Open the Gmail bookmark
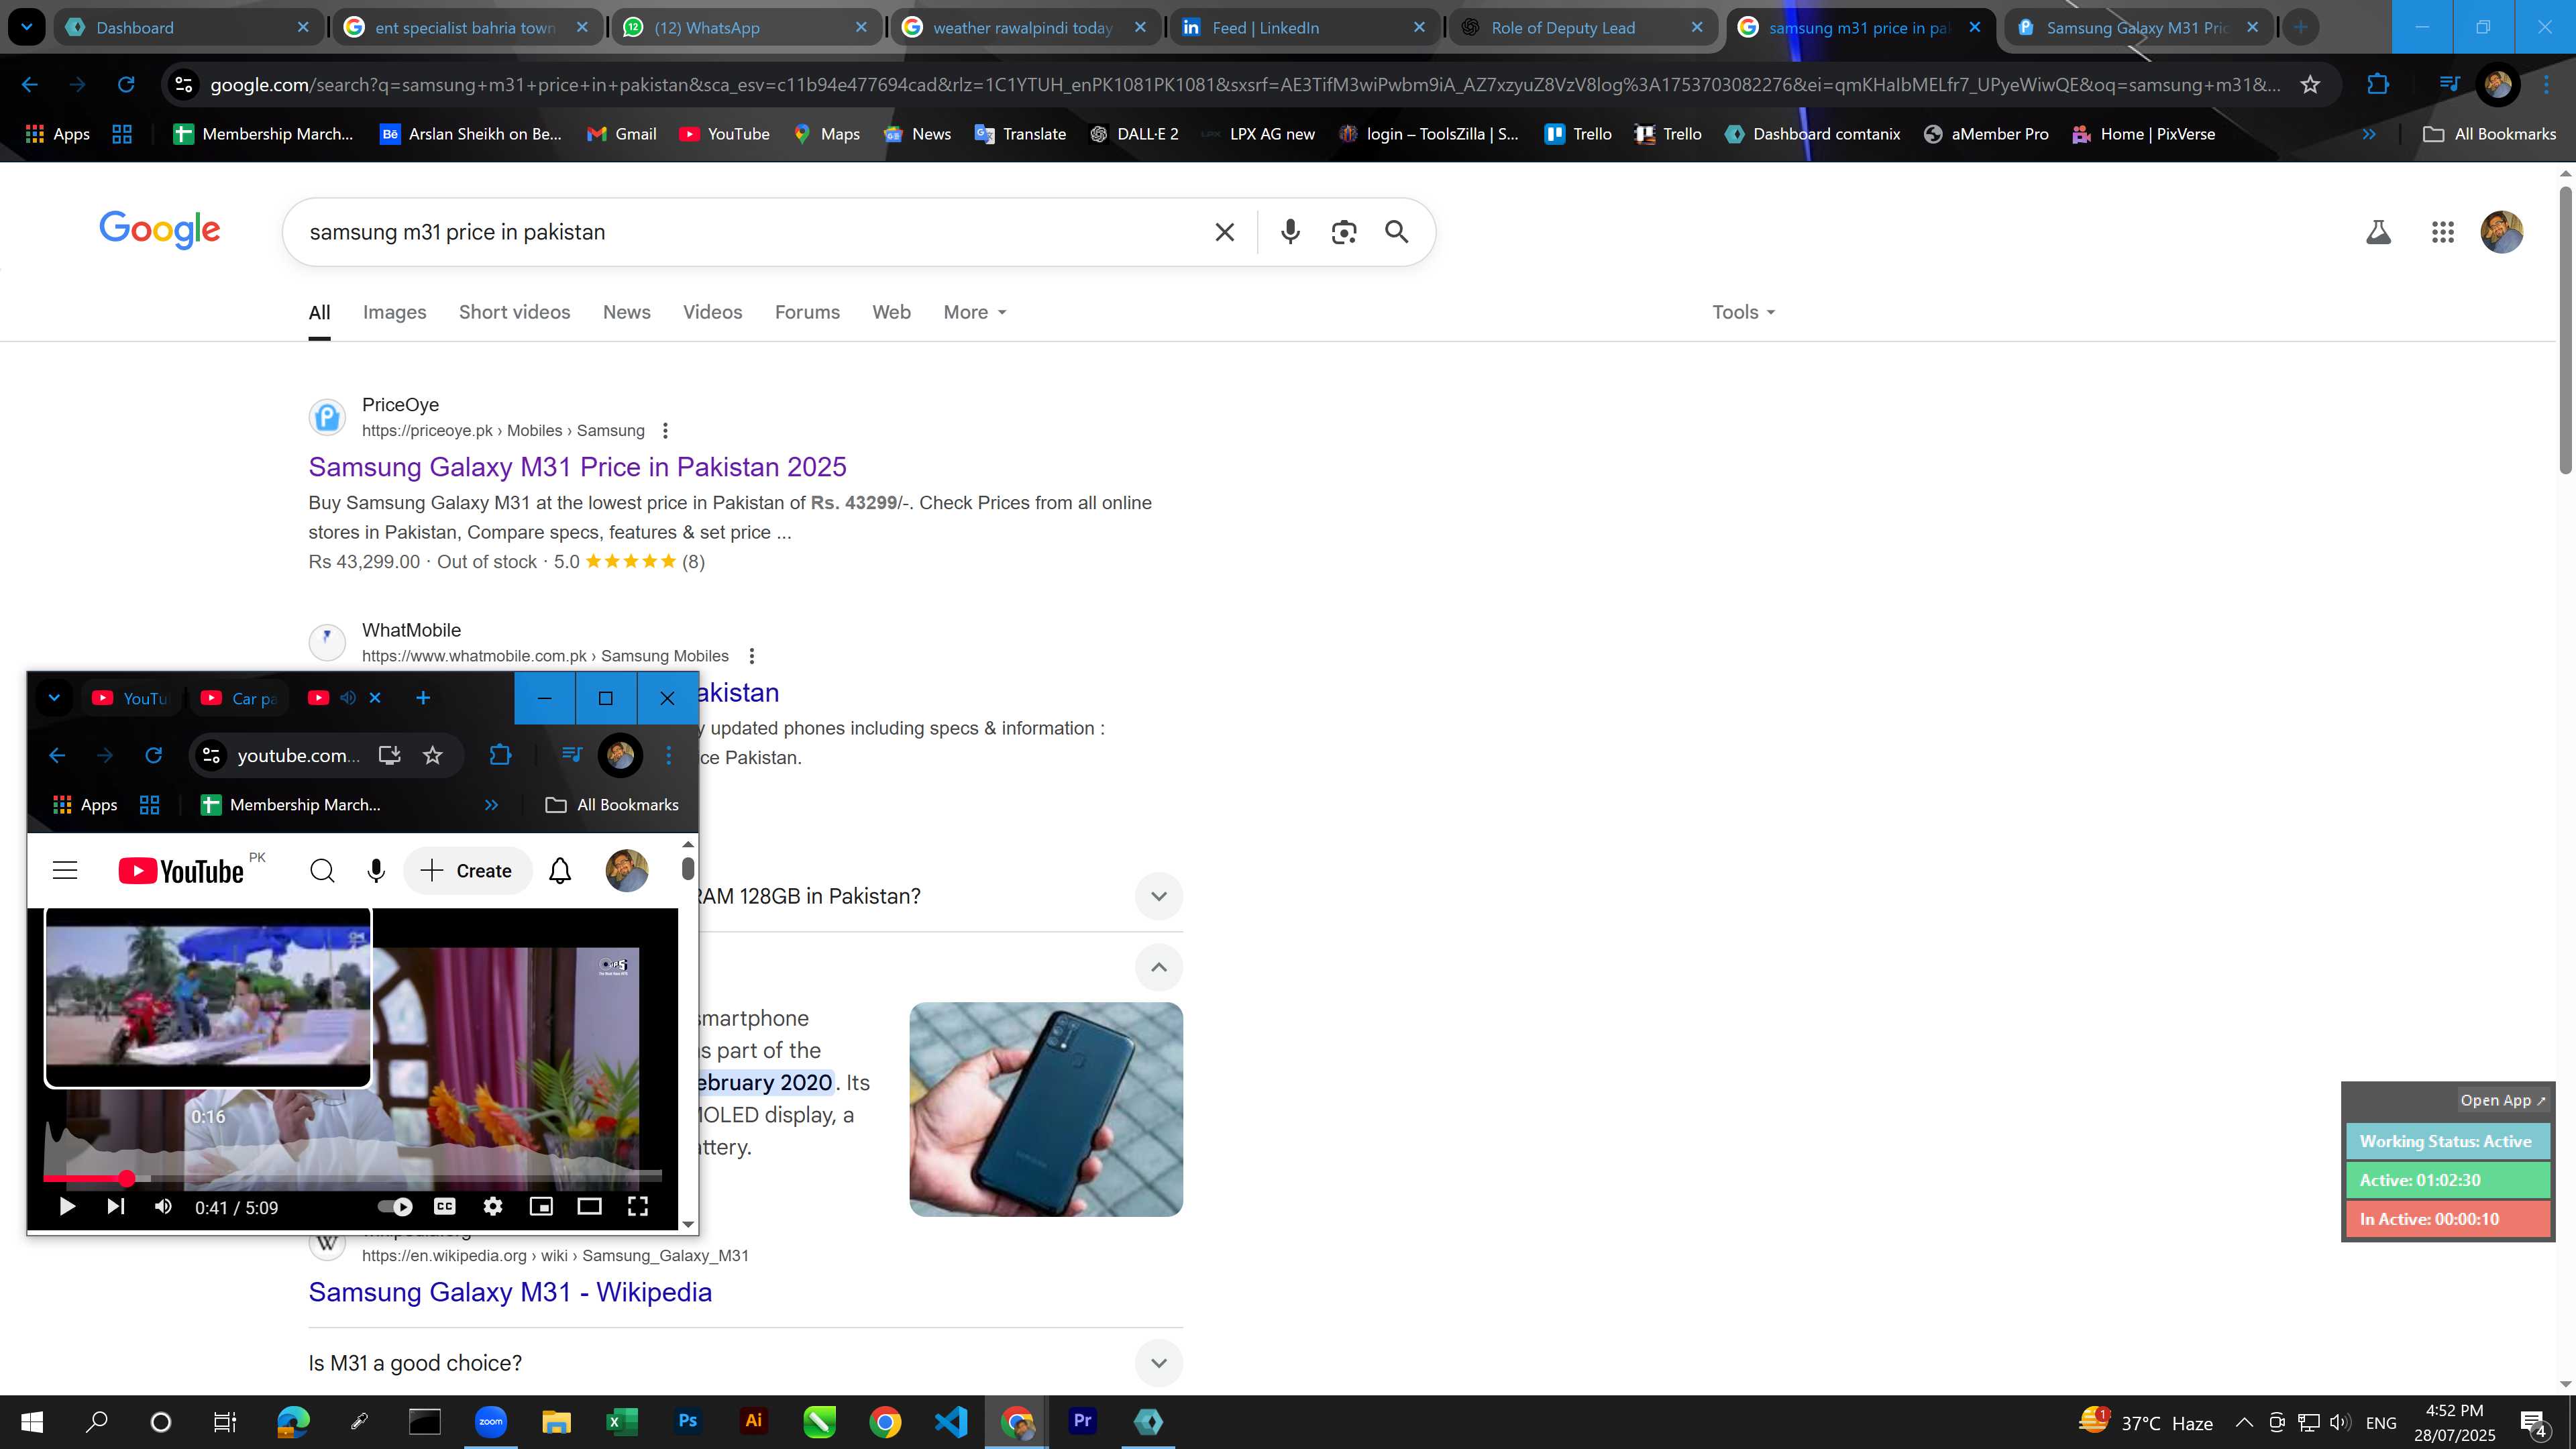Screen dimensions: 2576x1449 (622, 134)
